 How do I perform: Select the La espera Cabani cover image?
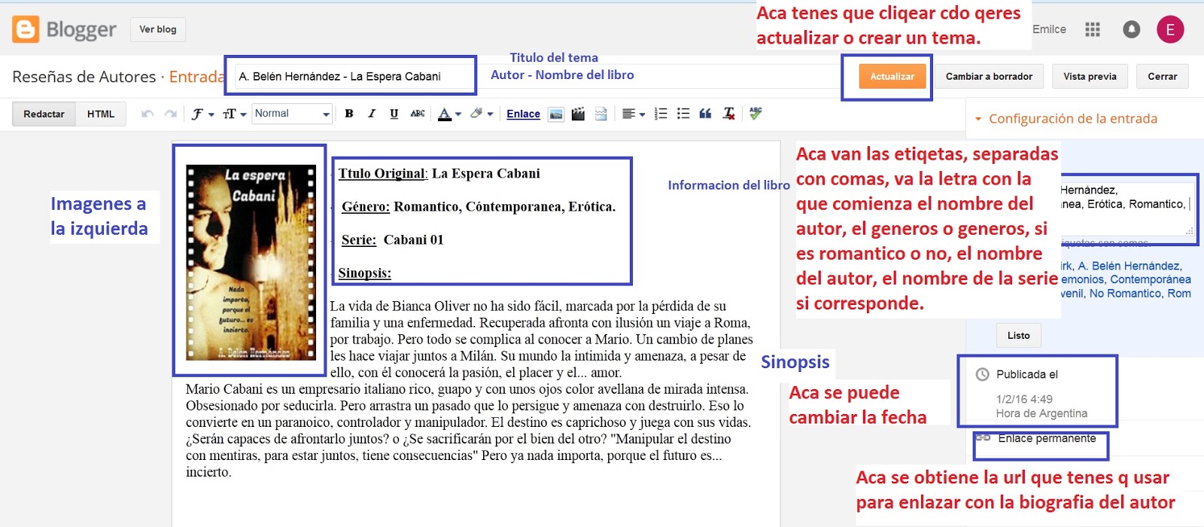pos(251,261)
